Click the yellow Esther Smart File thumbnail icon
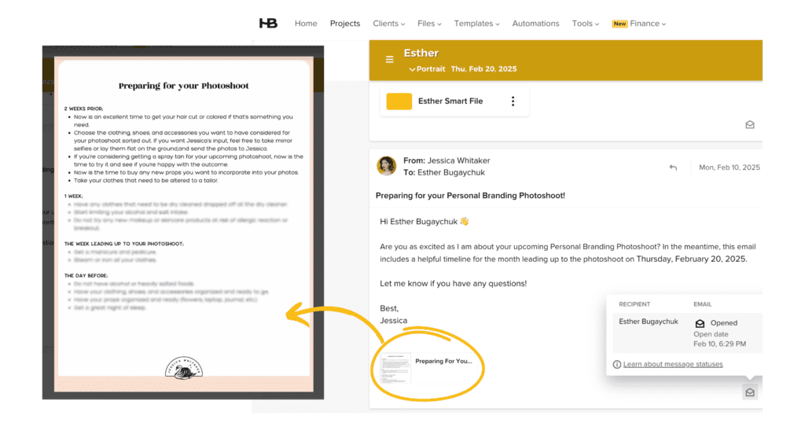The width and height of the screenshot is (805, 423). [x=399, y=101]
